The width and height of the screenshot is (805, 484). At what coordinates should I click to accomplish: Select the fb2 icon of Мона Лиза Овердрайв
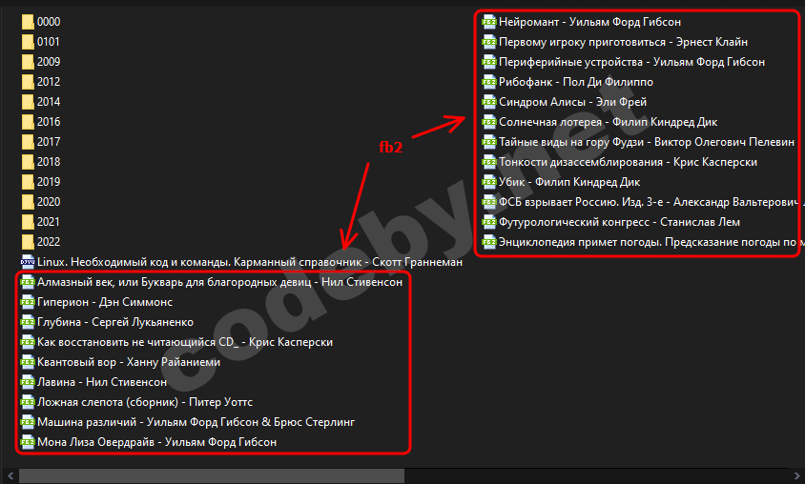[28, 442]
